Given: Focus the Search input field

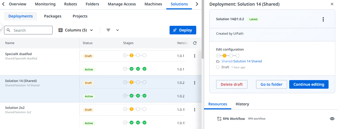Looking at the screenshot, I should [28, 30].
